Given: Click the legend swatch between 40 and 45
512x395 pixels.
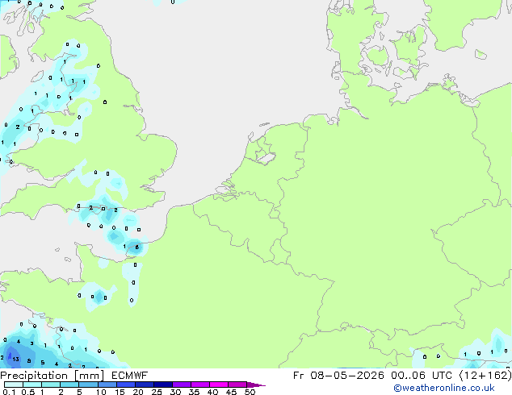Looking at the screenshot, I should (x=219, y=385).
